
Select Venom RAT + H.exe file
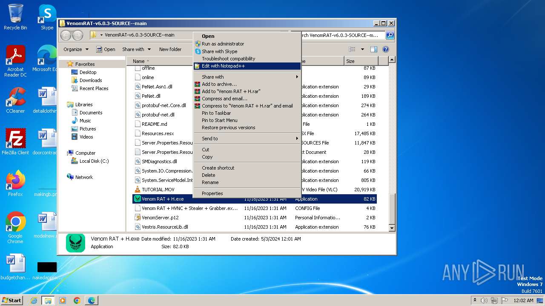pos(254,199)
